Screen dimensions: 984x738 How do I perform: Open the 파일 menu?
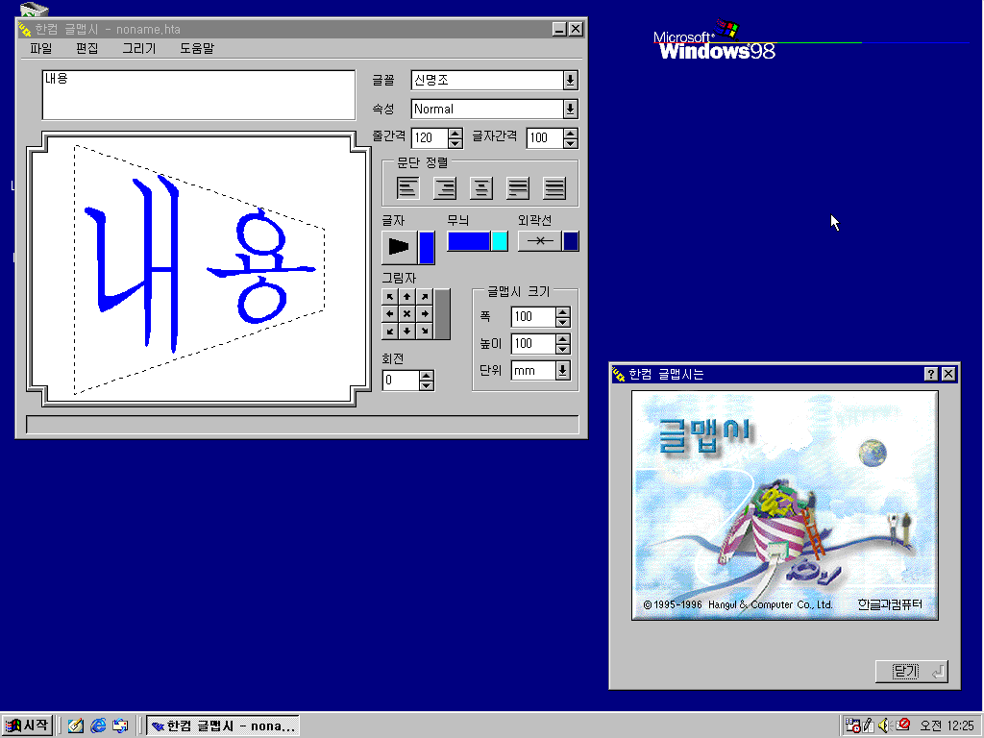[x=40, y=48]
